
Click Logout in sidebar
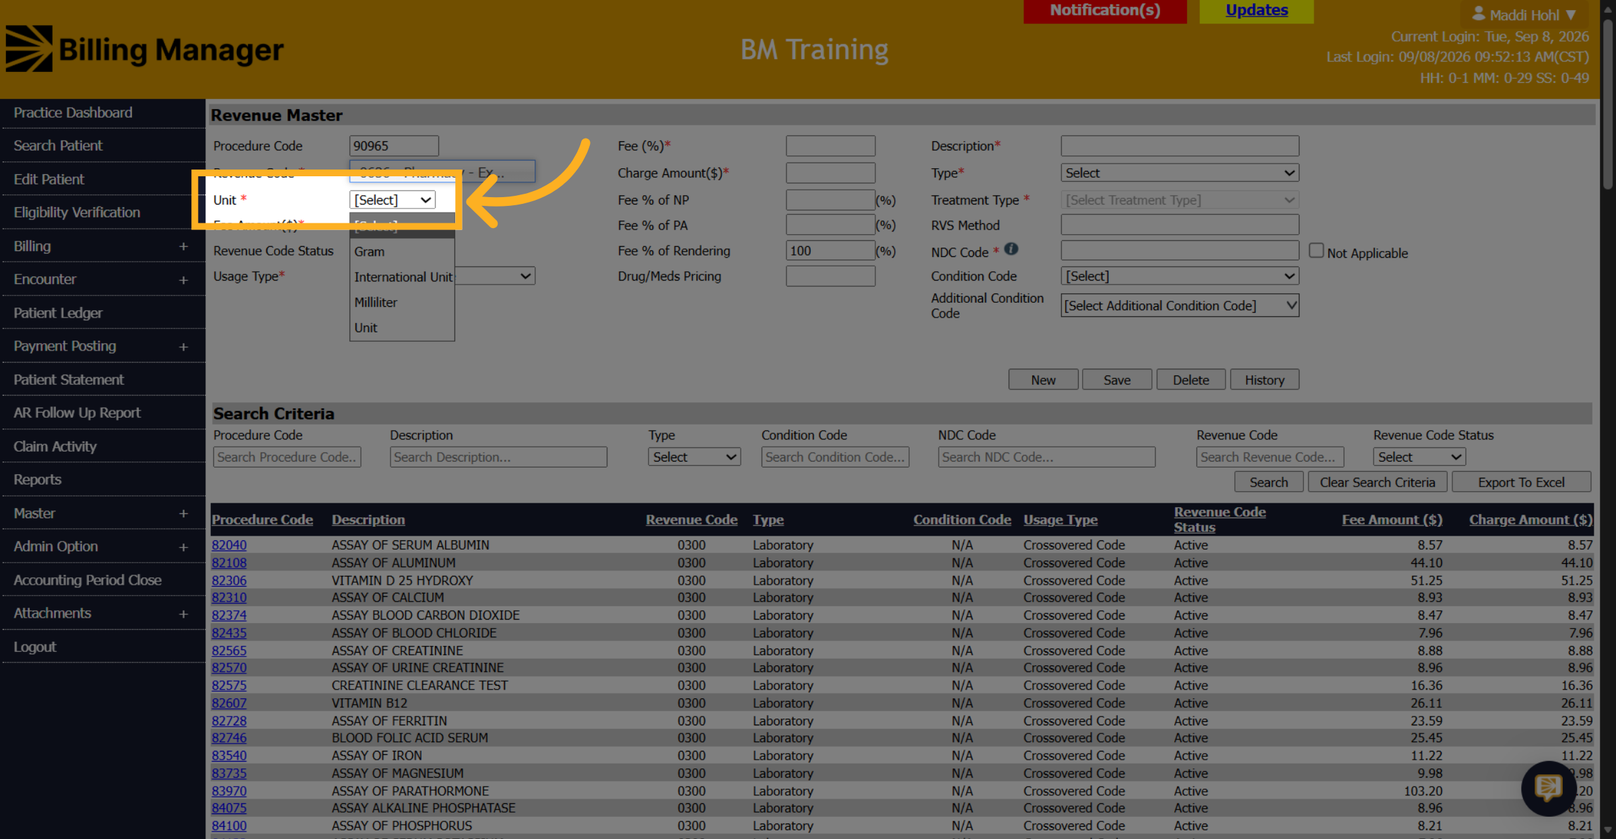point(35,647)
